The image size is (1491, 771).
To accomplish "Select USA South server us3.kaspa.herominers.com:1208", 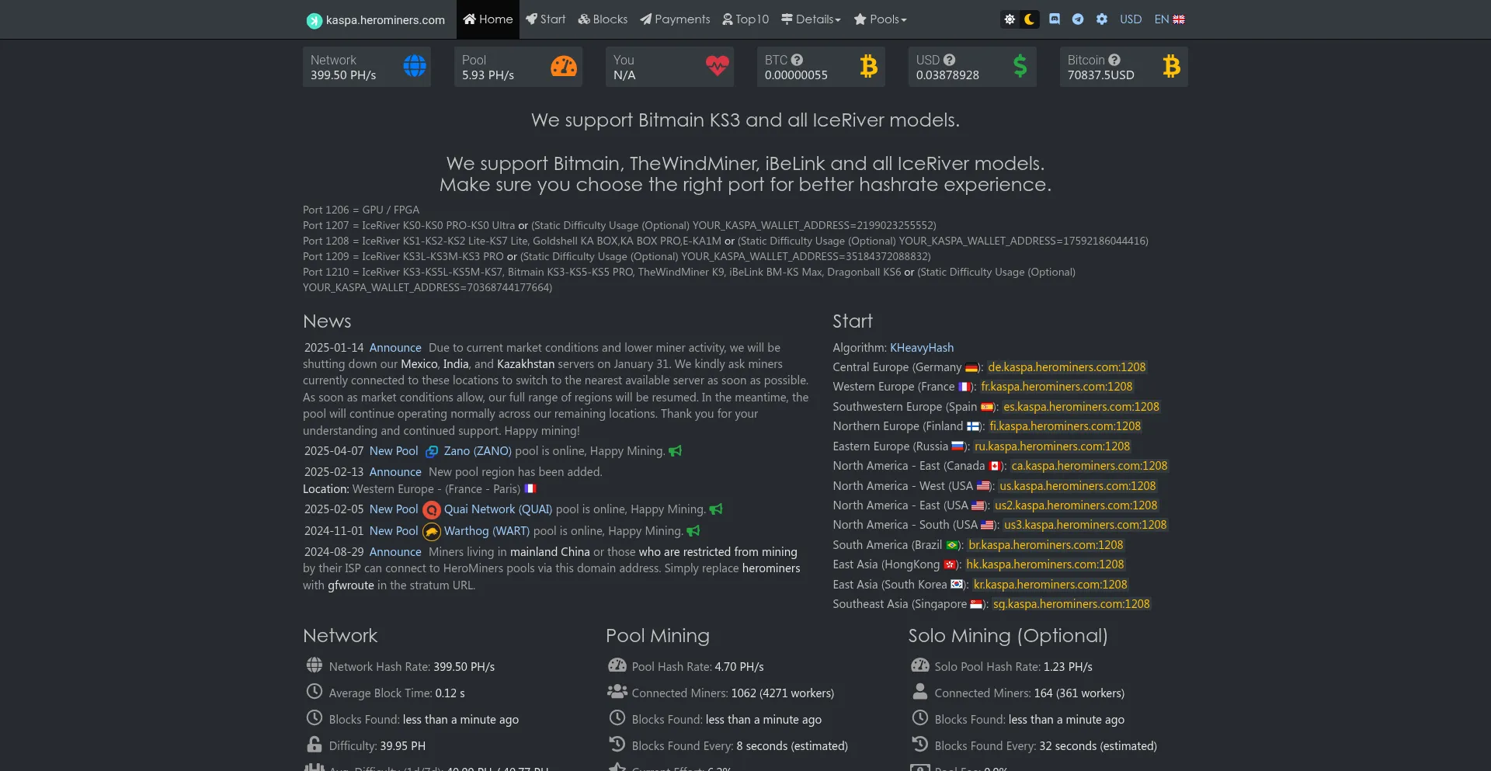I will [x=1086, y=525].
